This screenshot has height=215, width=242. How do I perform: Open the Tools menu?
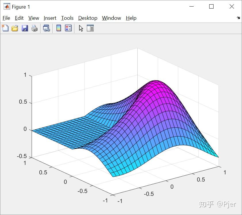(x=67, y=18)
